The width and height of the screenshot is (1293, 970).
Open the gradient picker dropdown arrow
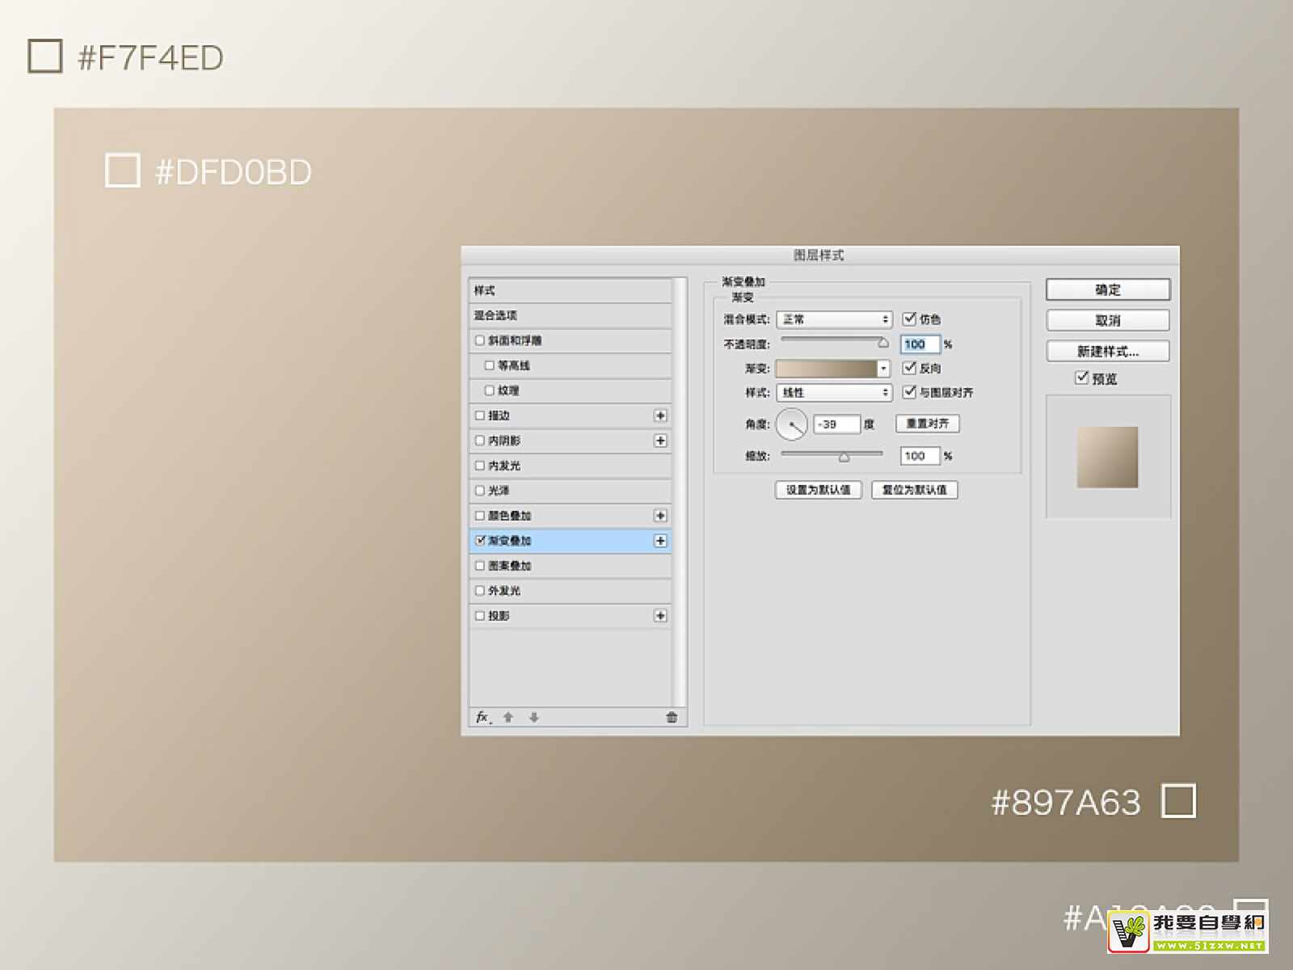point(884,369)
